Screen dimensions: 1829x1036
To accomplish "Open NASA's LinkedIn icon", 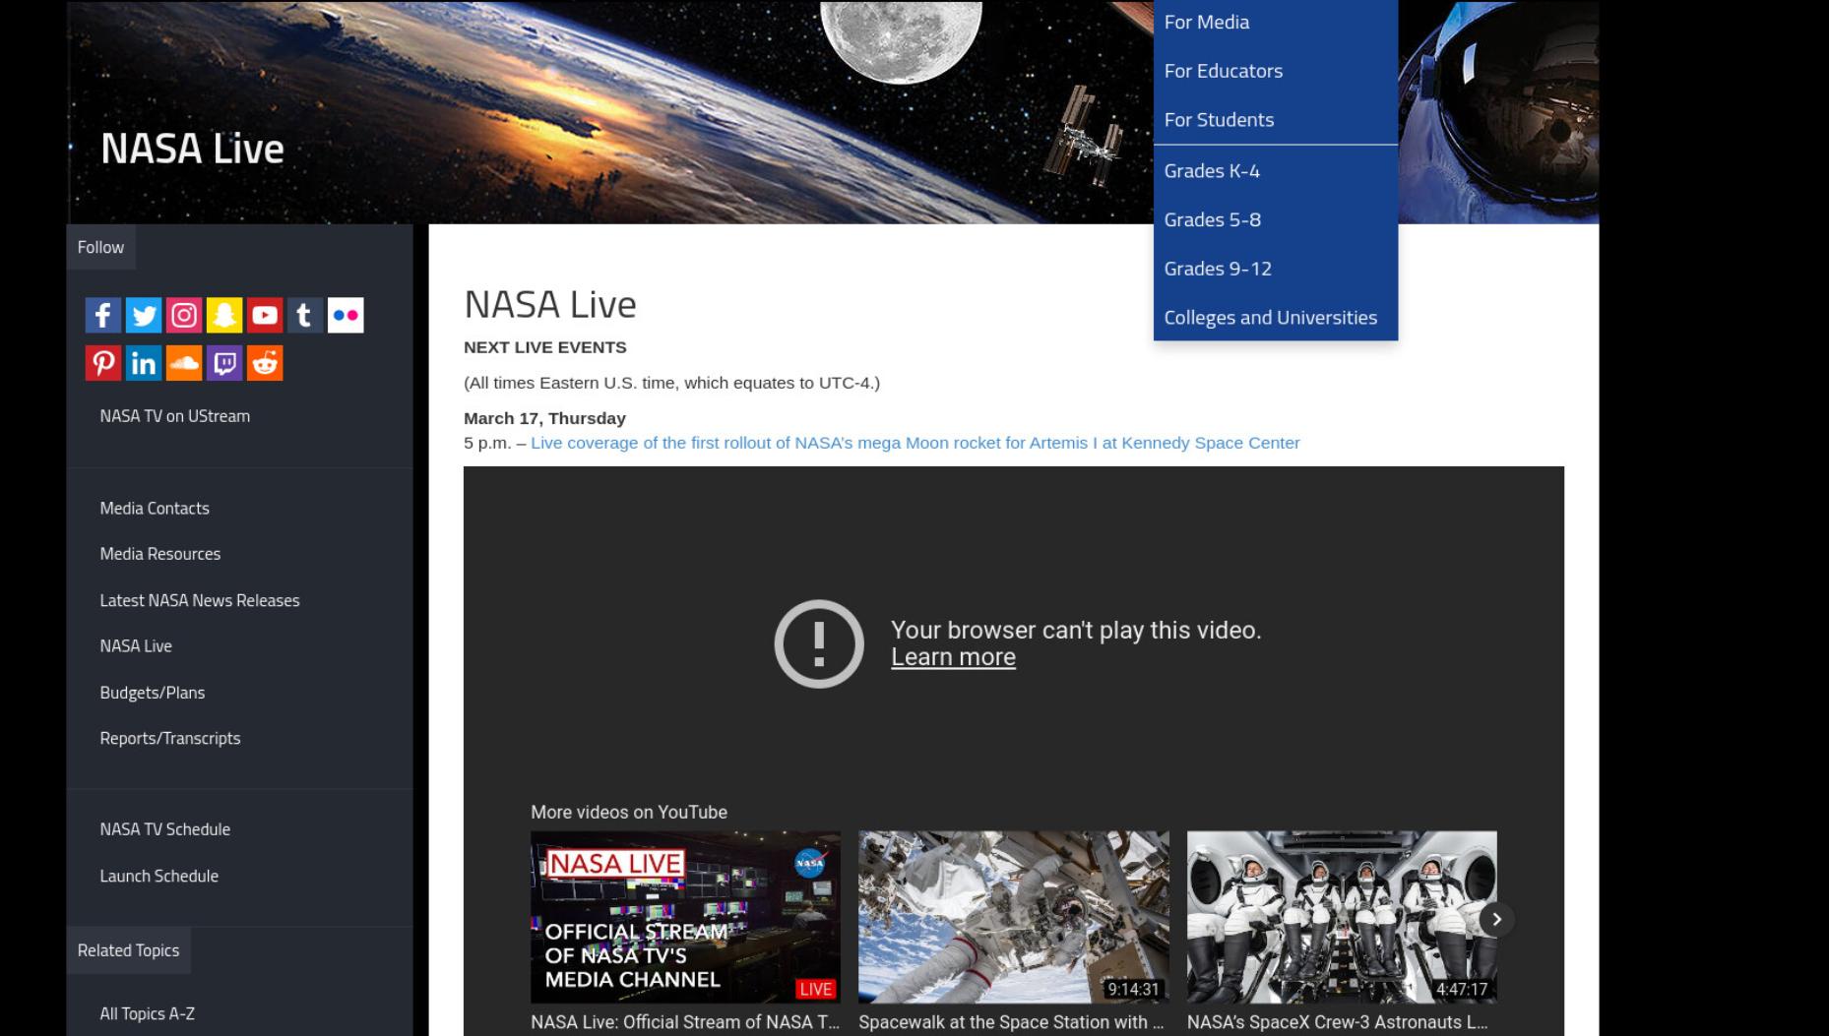I will (143, 363).
